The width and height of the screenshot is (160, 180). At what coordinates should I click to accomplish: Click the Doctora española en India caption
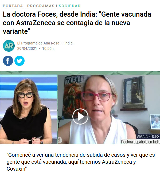click(140, 142)
